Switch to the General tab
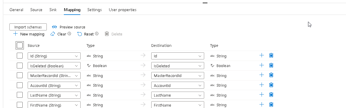The image size is (346, 108). click(x=16, y=10)
